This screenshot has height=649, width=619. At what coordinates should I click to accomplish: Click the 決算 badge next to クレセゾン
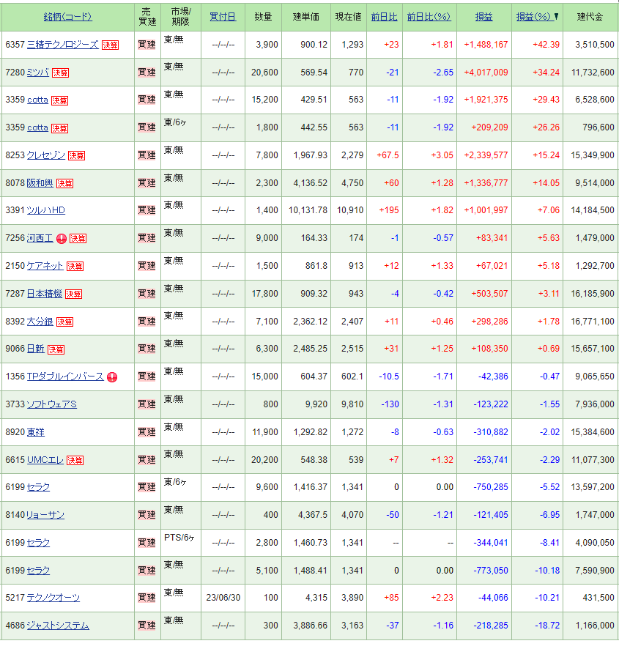coord(77,155)
